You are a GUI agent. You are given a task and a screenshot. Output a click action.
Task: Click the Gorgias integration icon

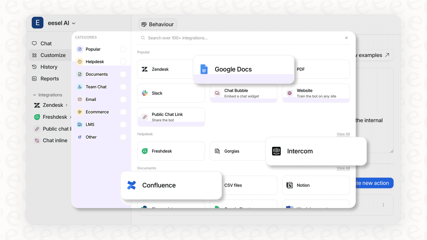217,151
